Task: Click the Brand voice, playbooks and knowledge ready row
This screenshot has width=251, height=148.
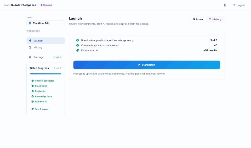Action: pos(147,40)
